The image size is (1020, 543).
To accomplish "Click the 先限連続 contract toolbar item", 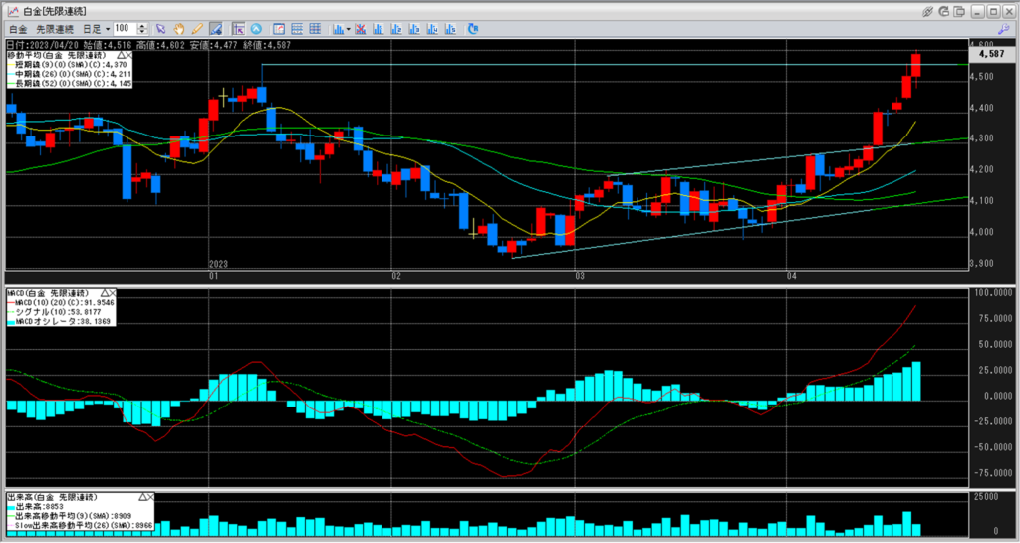I will point(57,29).
